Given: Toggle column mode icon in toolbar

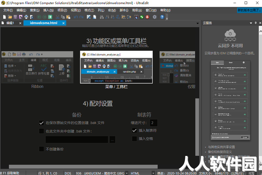Looking at the screenshot, I should [89, 17].
